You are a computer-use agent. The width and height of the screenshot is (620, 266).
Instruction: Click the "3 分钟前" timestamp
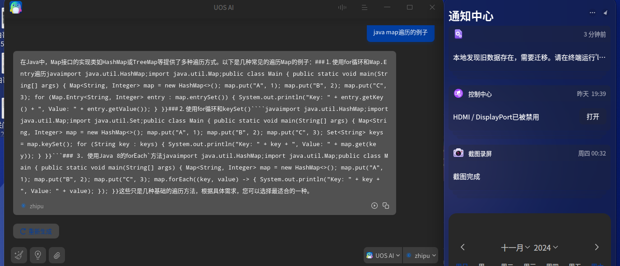595,34
